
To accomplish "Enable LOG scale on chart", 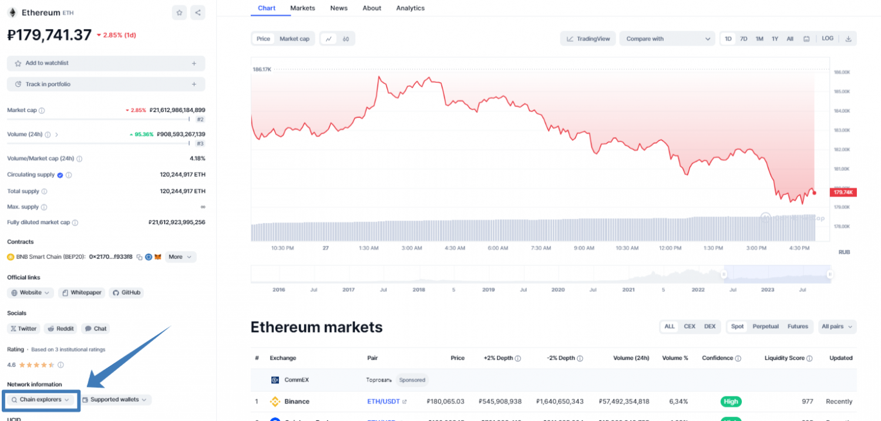I will 828,39.
